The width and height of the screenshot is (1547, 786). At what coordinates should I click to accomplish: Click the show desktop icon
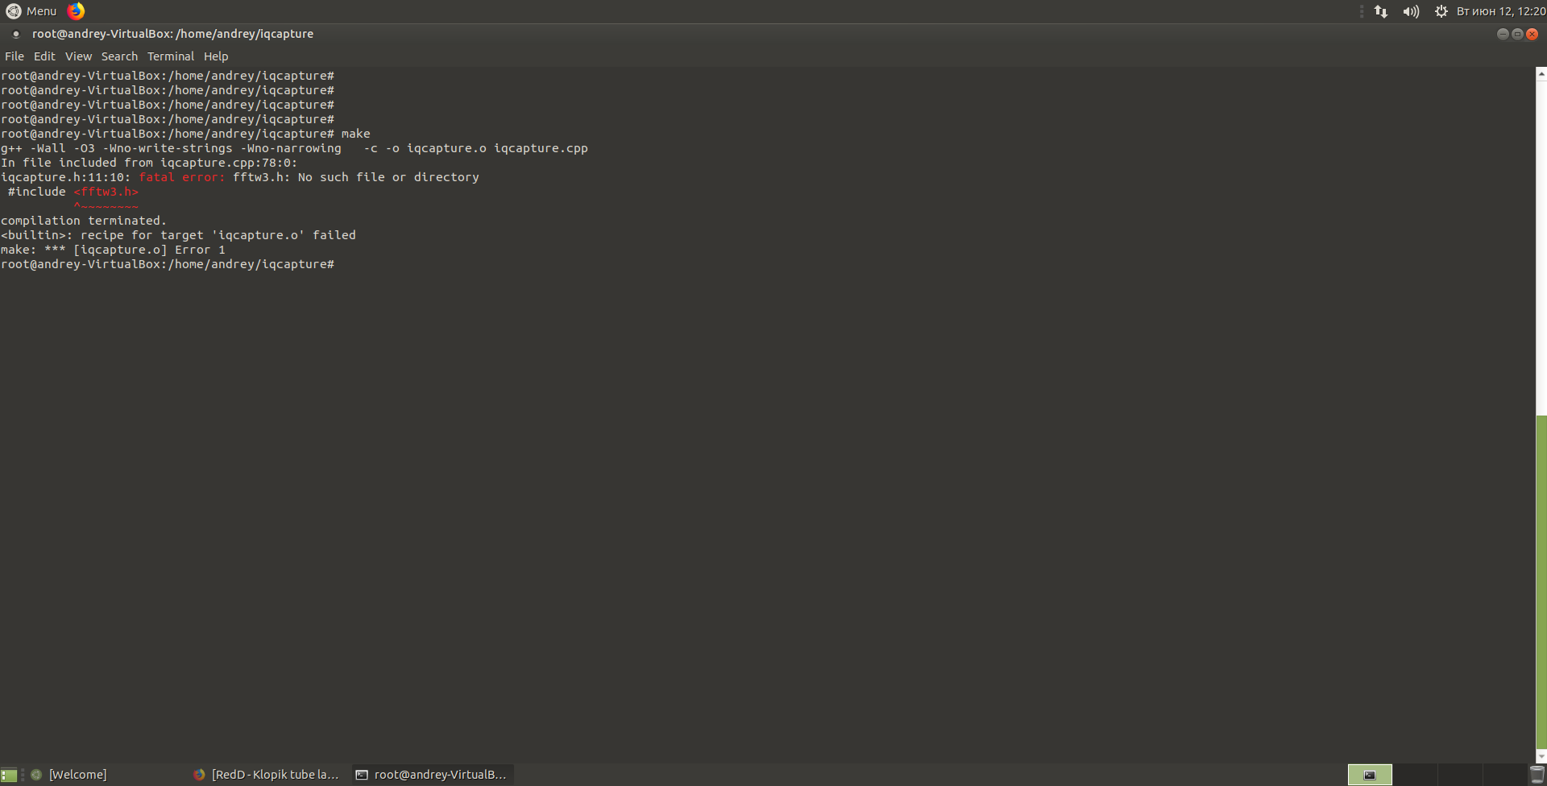pyautogui.click(x=9, y=775)
